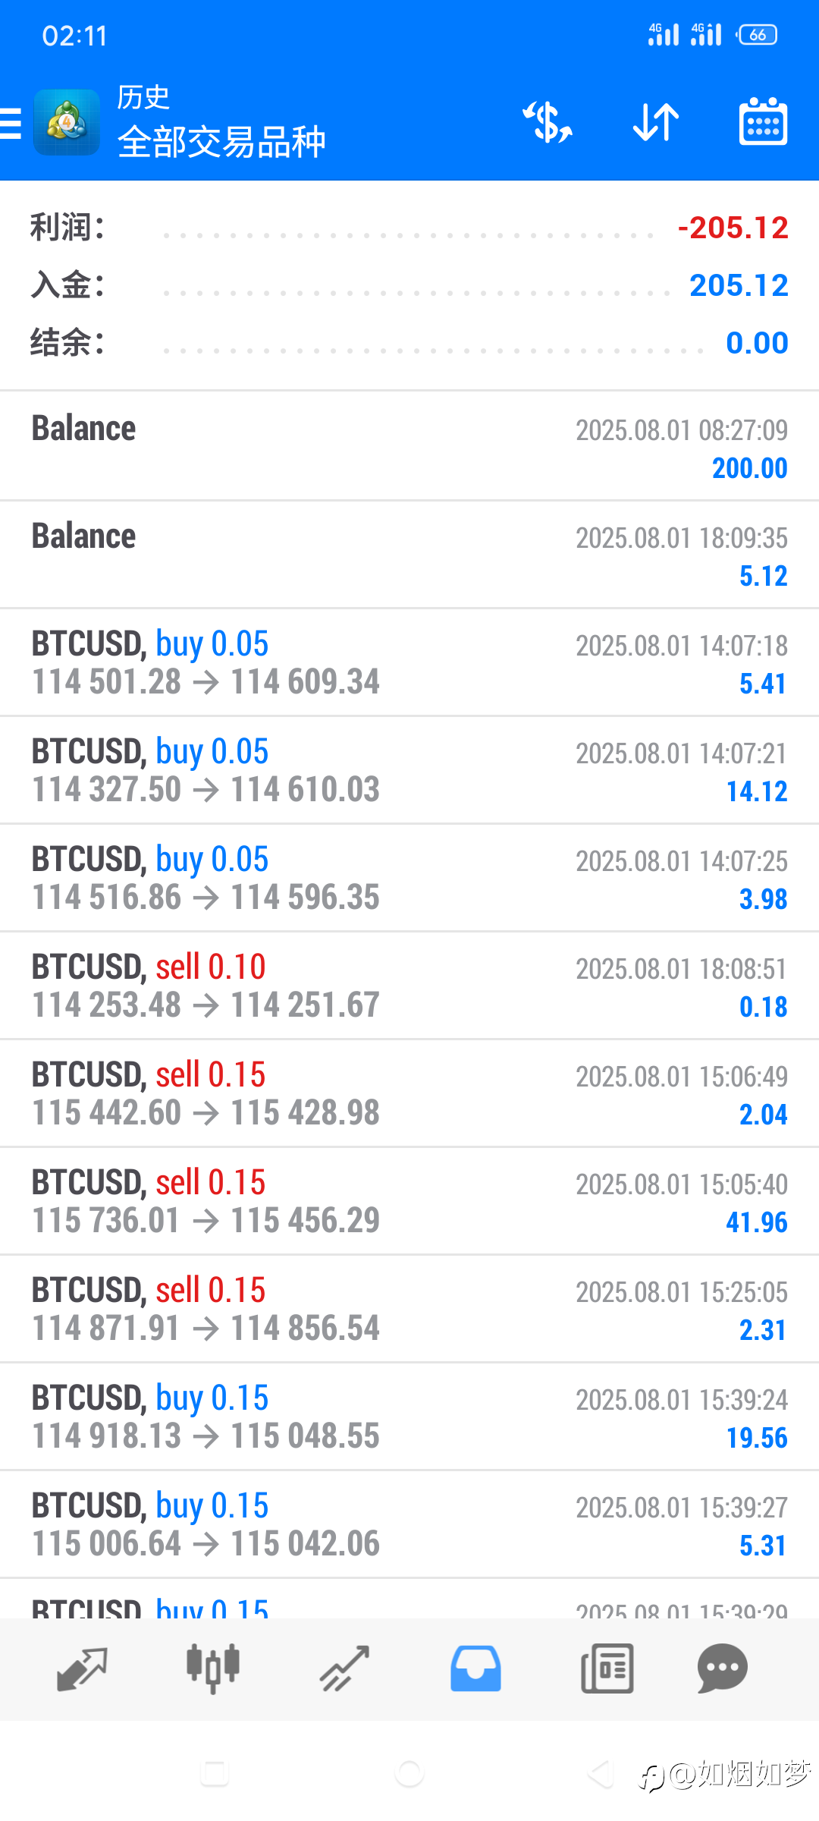This screenshot has width=819, height=1821.
Task: Switch to the Quotes tab
Action: pos(82,1668)
